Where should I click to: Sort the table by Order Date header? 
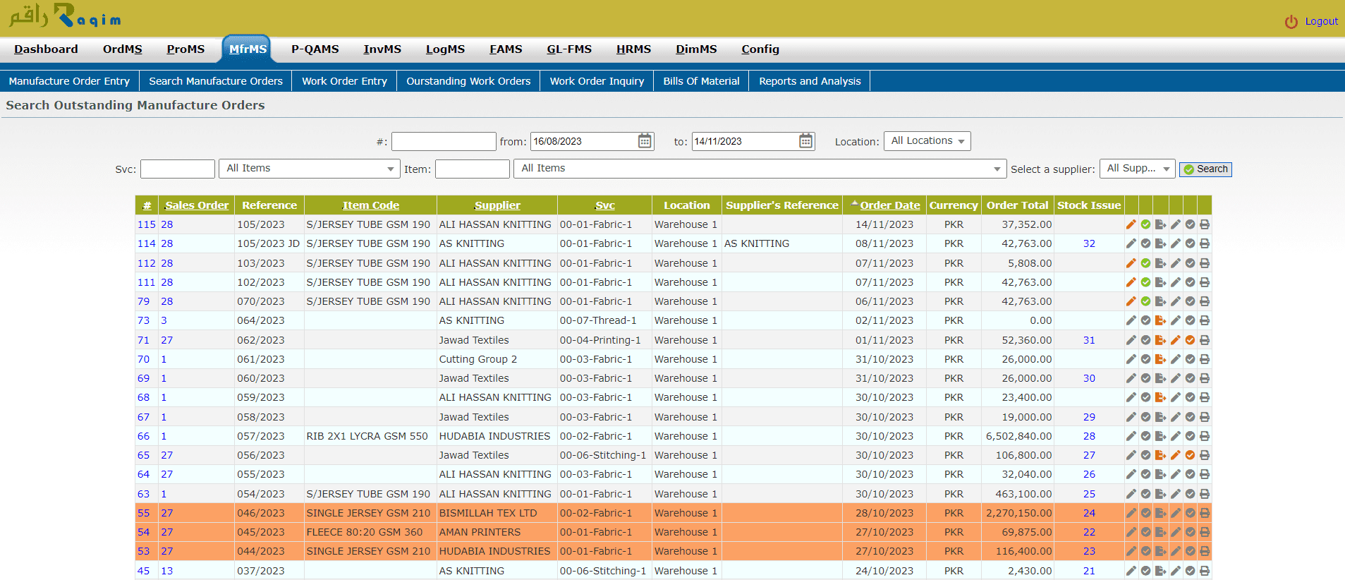coord(889,205)
